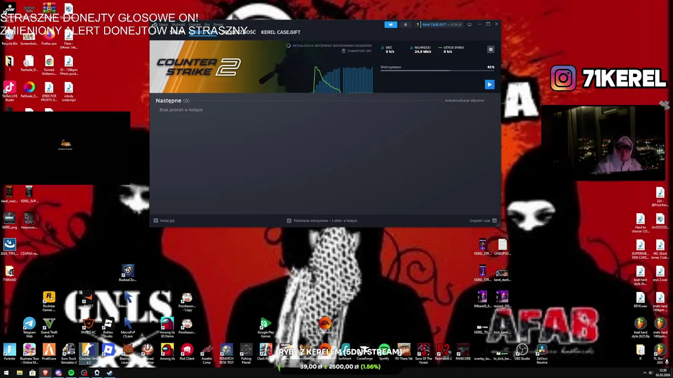Open TikTok LIVE Studio shortcut
Screen dimensions: 673x378
pyautogui.click(x=9, y=91)
